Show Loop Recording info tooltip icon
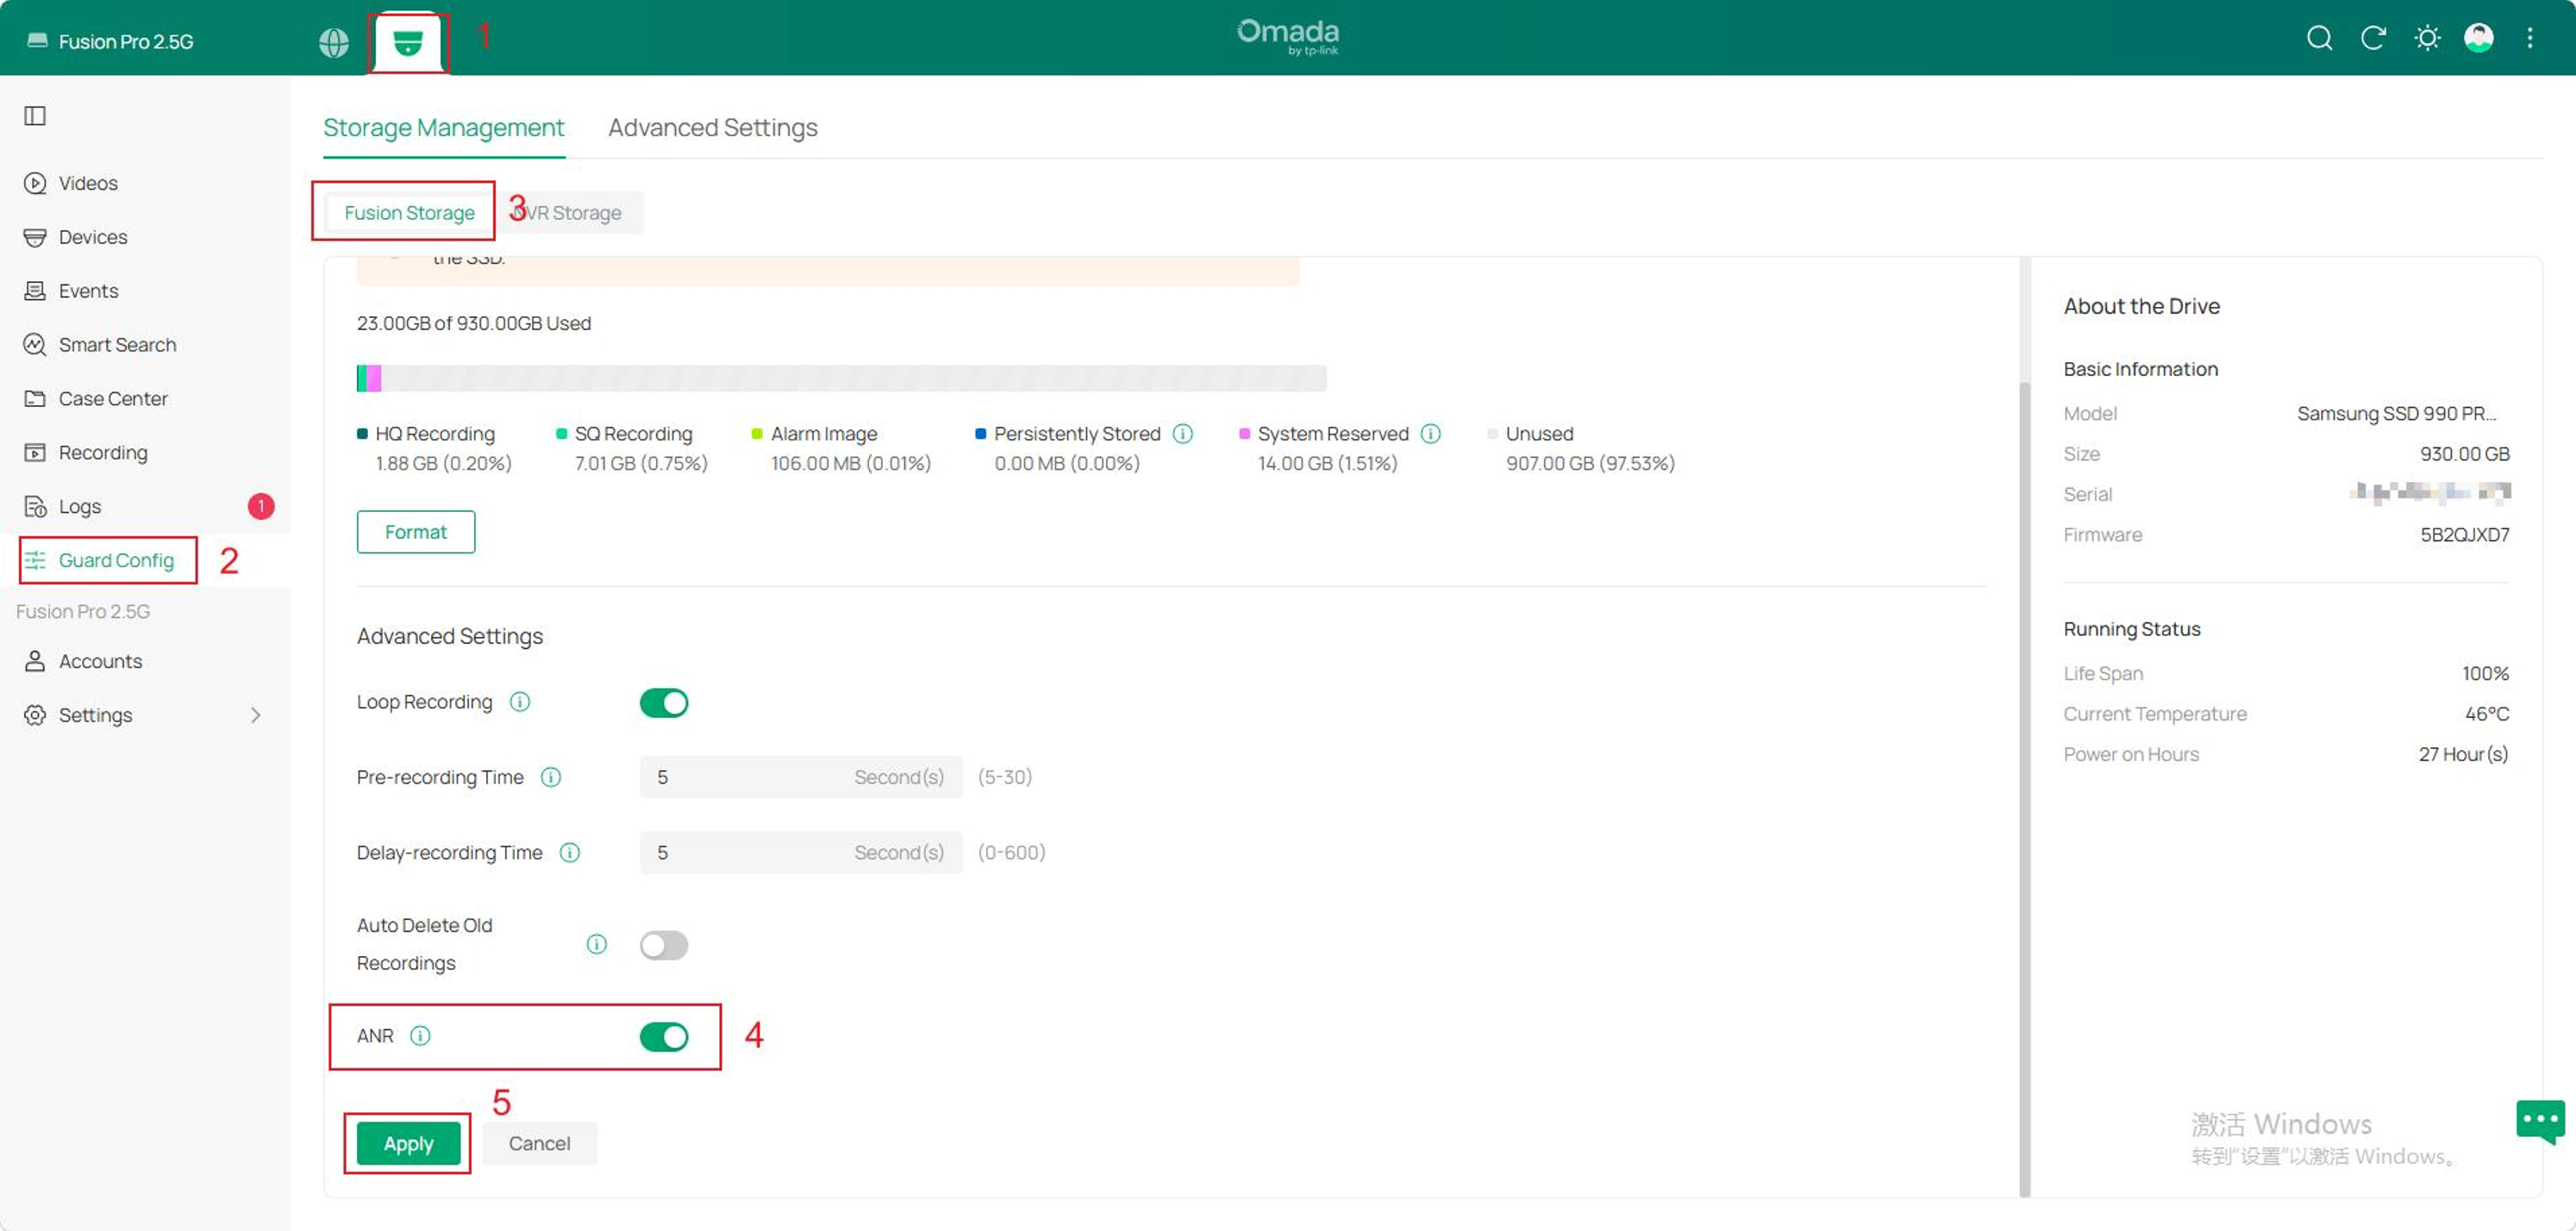This screenshot has width=2576, height=1231. (x=520, y=702)
